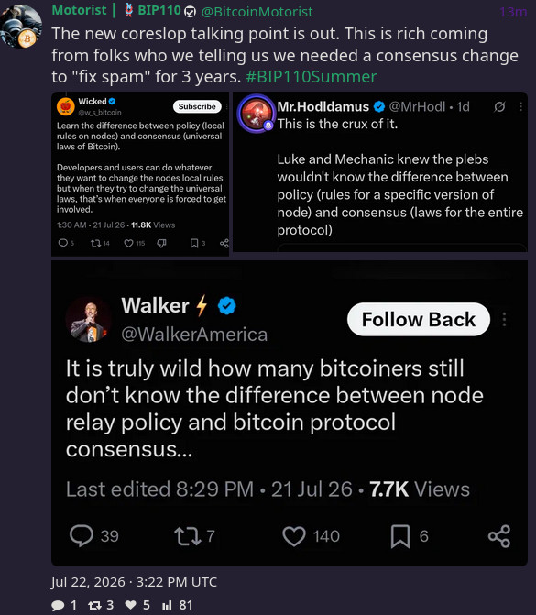Open the Jul 22, 2026 post timestamp
536x615 pixels.
pyautogui.click(x=134, y=582)
